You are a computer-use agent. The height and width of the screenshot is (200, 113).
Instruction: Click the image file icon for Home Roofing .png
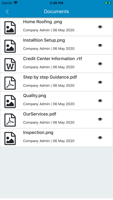click(x=10, y=28)
